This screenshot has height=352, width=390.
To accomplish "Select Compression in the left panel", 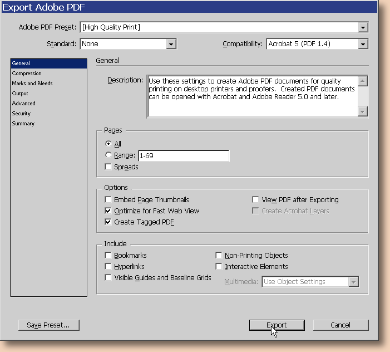I will (x=27, y=74).
